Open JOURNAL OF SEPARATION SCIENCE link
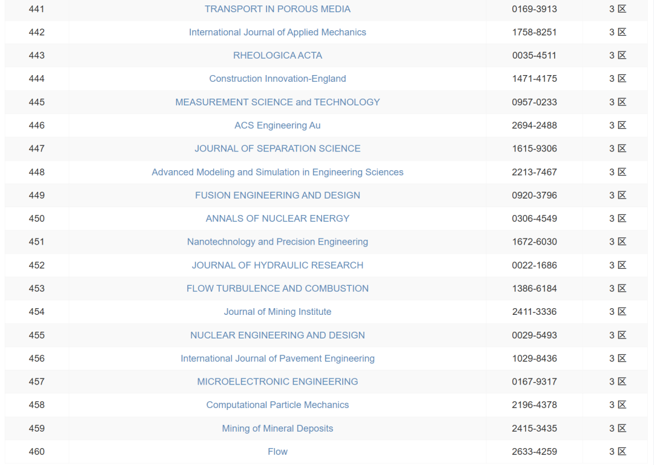The width and height of the screenshot is (654, 465). coord(277,148)
